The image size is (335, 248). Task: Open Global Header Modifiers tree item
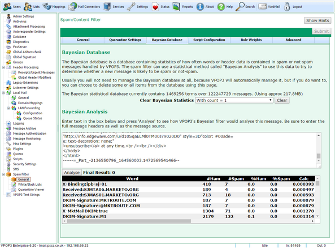point(34,78)
